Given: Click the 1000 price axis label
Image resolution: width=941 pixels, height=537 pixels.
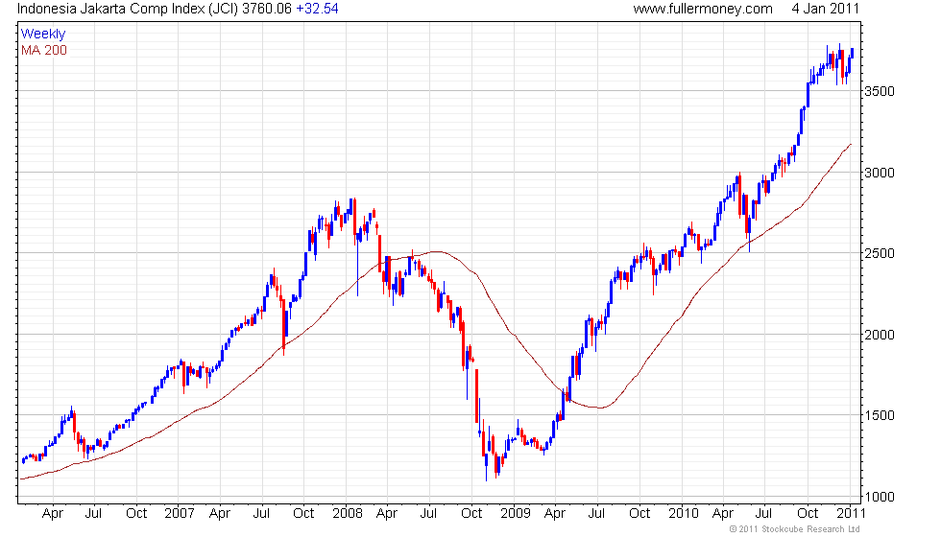Looking at the screenshot, I should (x=880, y=497).
